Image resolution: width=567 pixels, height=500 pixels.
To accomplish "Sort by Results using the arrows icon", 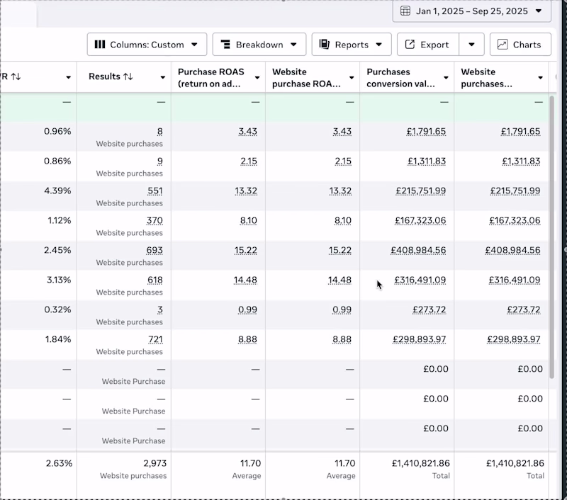I will coord(128,76).
